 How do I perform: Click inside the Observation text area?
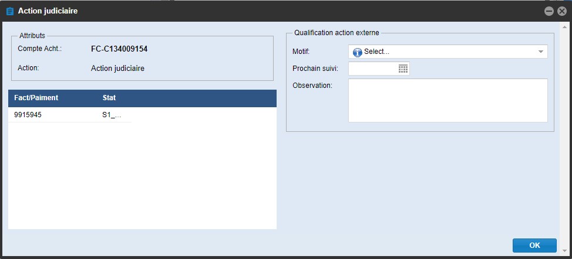point(447,100)
